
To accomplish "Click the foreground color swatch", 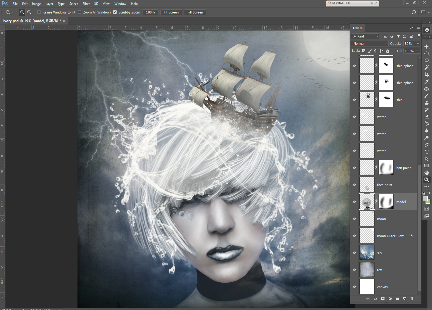I will coord(425,199).
